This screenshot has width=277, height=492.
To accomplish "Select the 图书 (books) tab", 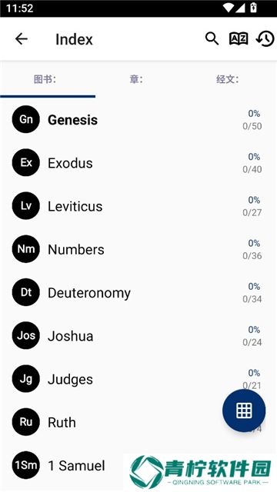I will 45,79.
